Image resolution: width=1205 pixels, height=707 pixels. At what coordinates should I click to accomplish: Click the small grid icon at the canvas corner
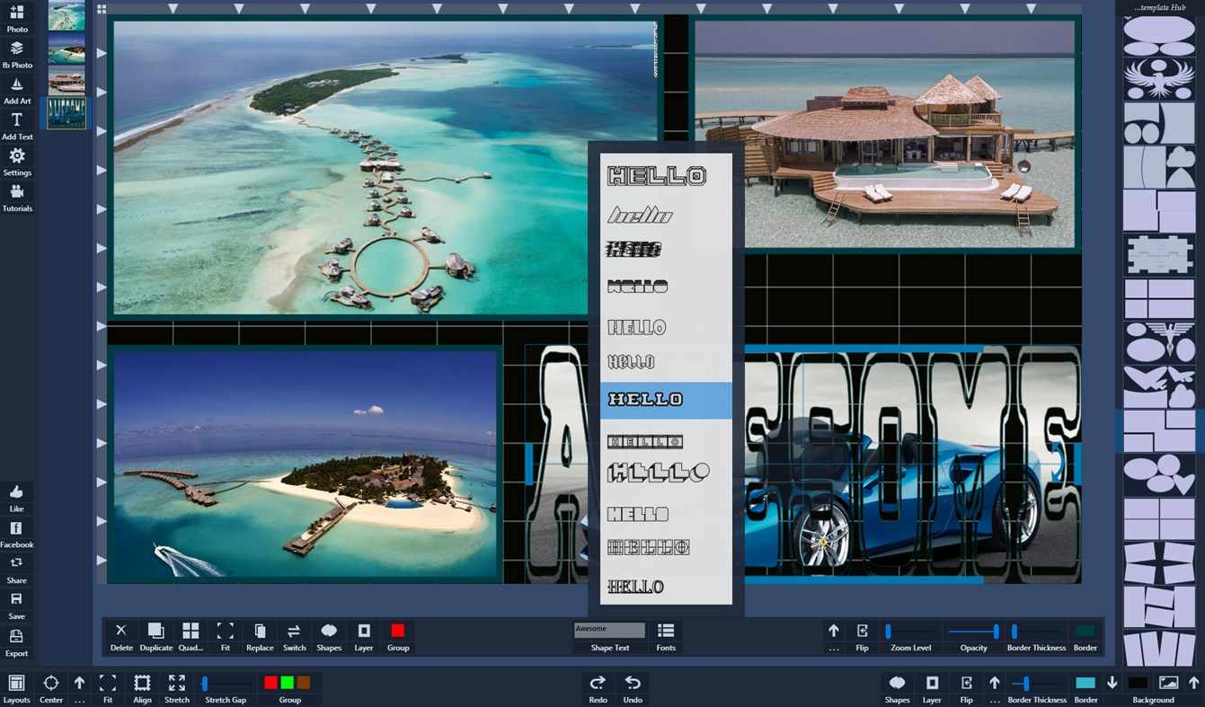click(102, 9)
